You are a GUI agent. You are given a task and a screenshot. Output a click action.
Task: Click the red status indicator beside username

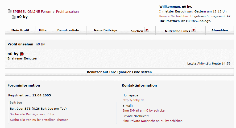click(x=22, y=54)
